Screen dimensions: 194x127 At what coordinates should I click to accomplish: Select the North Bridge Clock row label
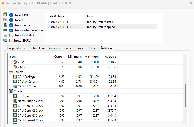click(x=31, y=101)
